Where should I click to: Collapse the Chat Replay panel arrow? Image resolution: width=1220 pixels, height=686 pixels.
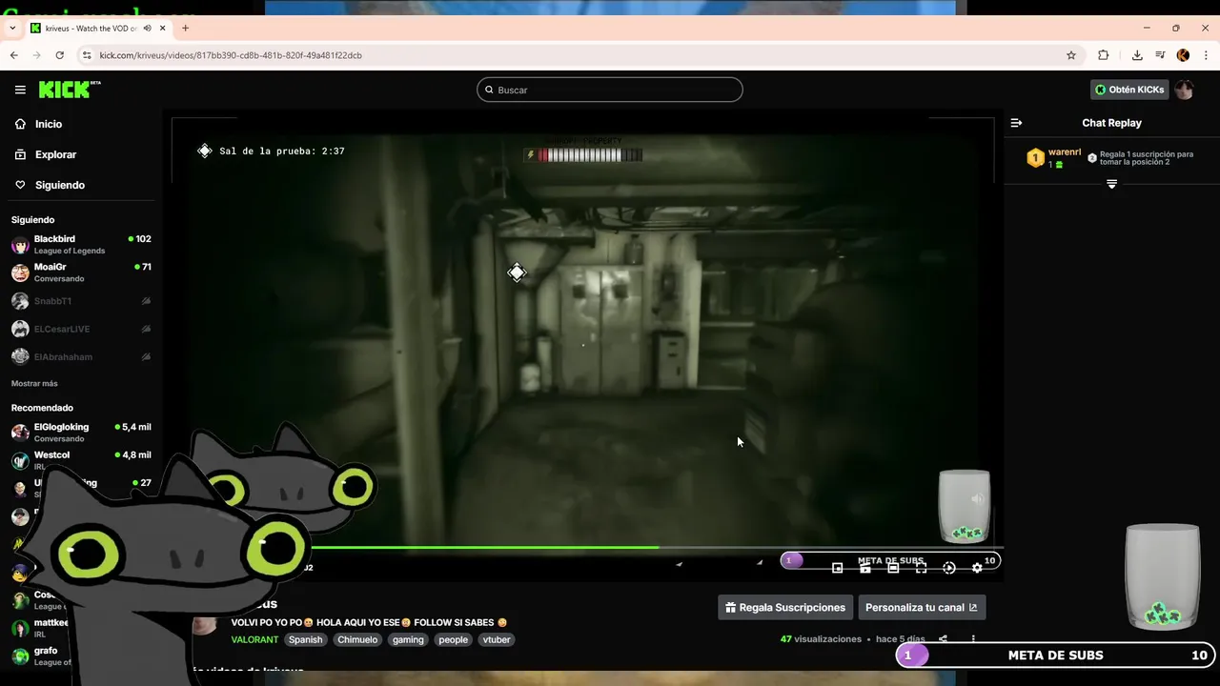[x=1016, y=123]
